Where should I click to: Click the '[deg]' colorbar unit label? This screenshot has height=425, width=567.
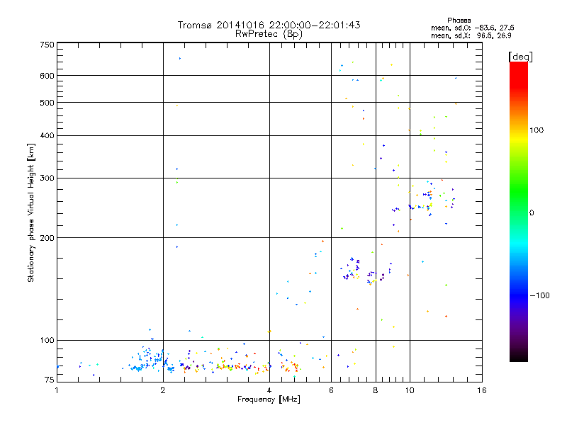(x=520, y=57)
